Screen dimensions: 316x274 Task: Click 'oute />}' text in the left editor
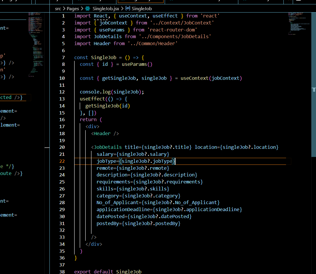[11, 173]
